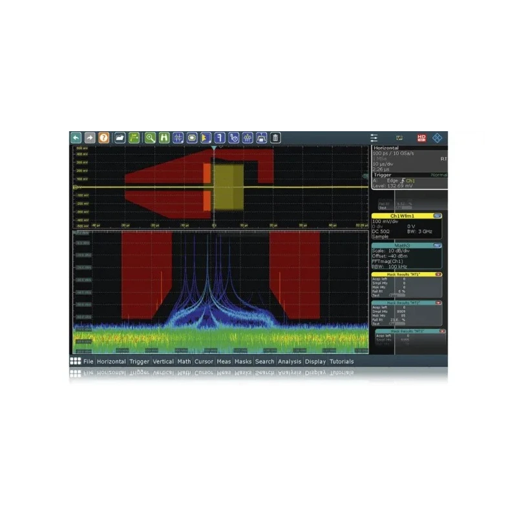This screenshot has width=517, height=517.
Task: Open the signal bar settings sliders icon
Action: (x=374, y=138)
